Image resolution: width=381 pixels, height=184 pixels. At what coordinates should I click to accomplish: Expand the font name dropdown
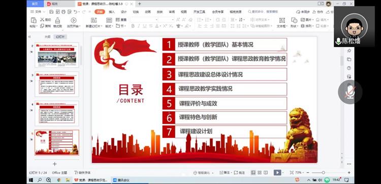[x=156, y=20]
